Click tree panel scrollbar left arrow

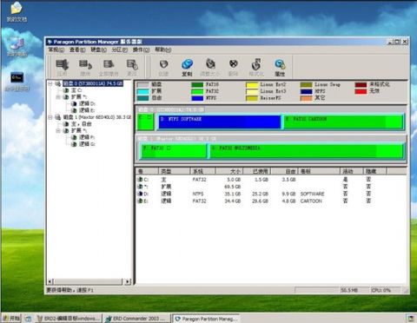point(50,281)
